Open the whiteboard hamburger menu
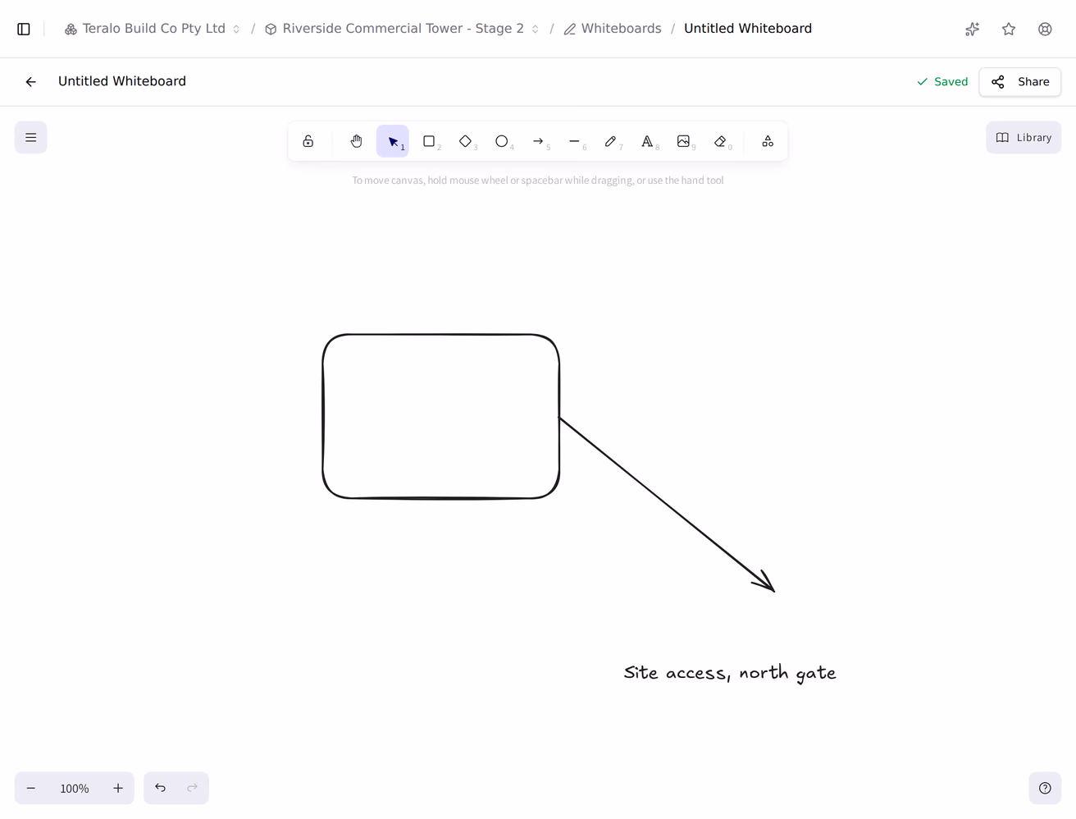Screen dimensions: 1076x819 (31, 138)
